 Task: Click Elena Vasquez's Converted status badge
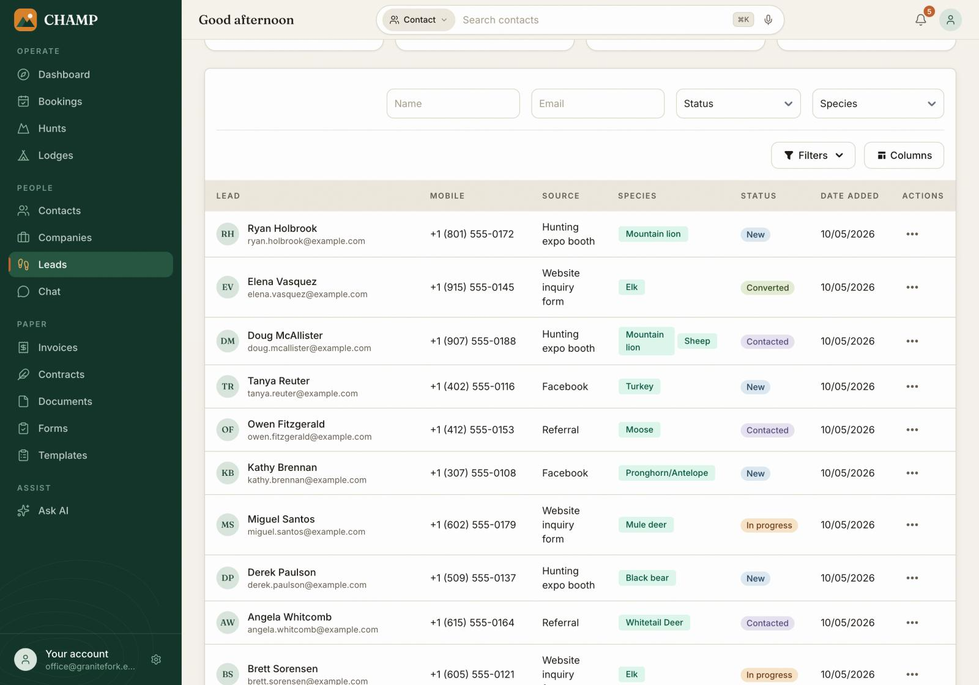click(767, 287)
